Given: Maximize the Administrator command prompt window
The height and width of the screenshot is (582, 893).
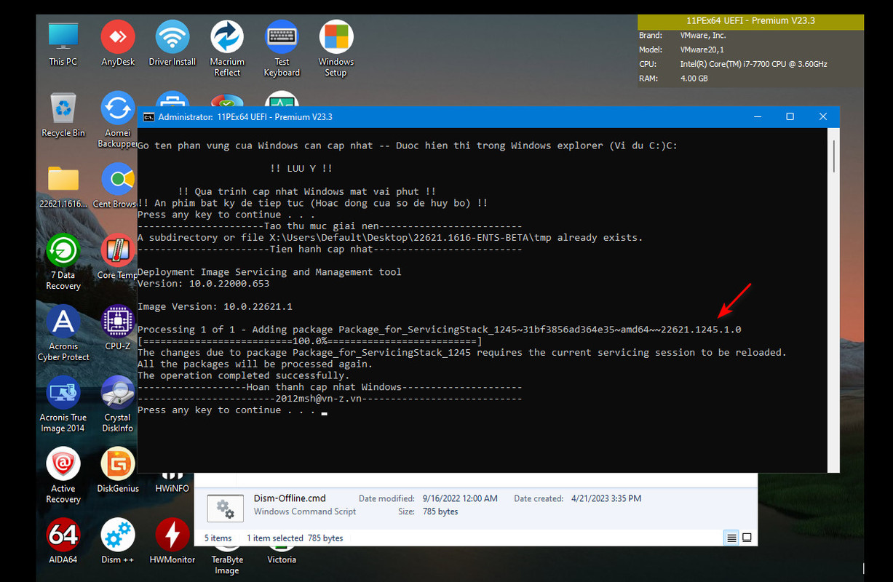Looking at the screenshot, I should pyautogui.click(x=790, y=116).
